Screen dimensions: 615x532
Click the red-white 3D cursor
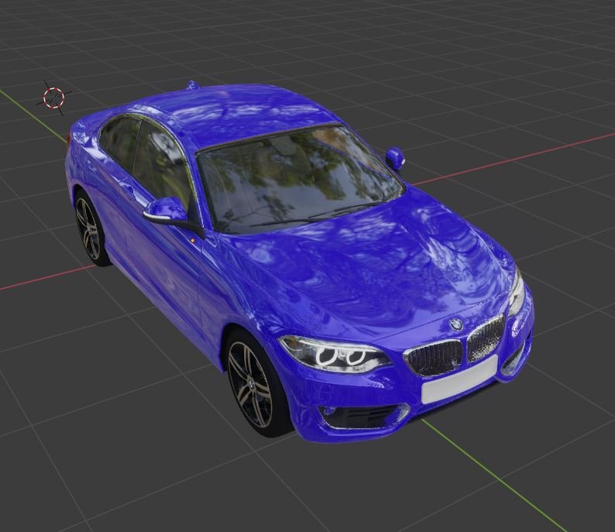(x=53, y=98)
